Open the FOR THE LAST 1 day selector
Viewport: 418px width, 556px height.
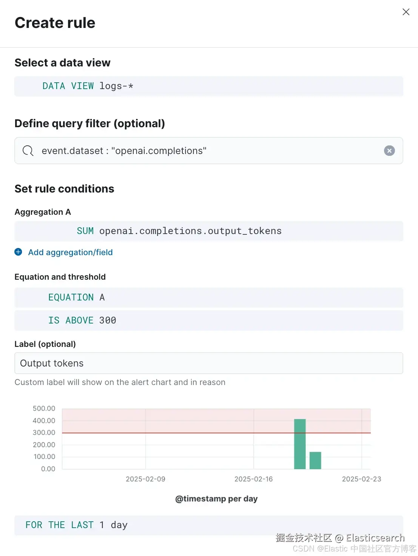[76, 525]
